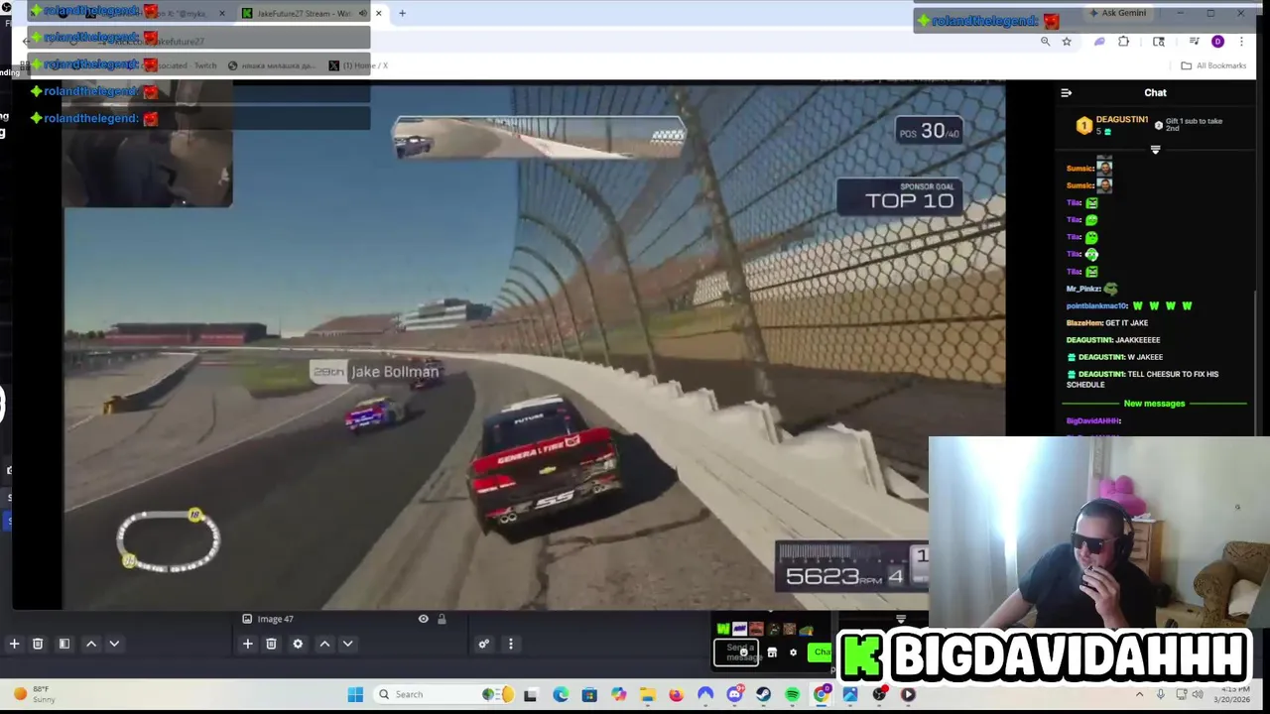Open Chrome three-dot menu
Viewport: 1270px width, 714px height.
pos(1240,42)
